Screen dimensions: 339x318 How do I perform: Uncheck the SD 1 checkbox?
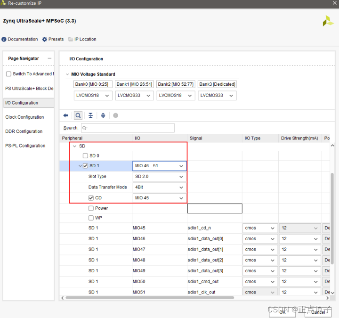(x=85, y=166)
